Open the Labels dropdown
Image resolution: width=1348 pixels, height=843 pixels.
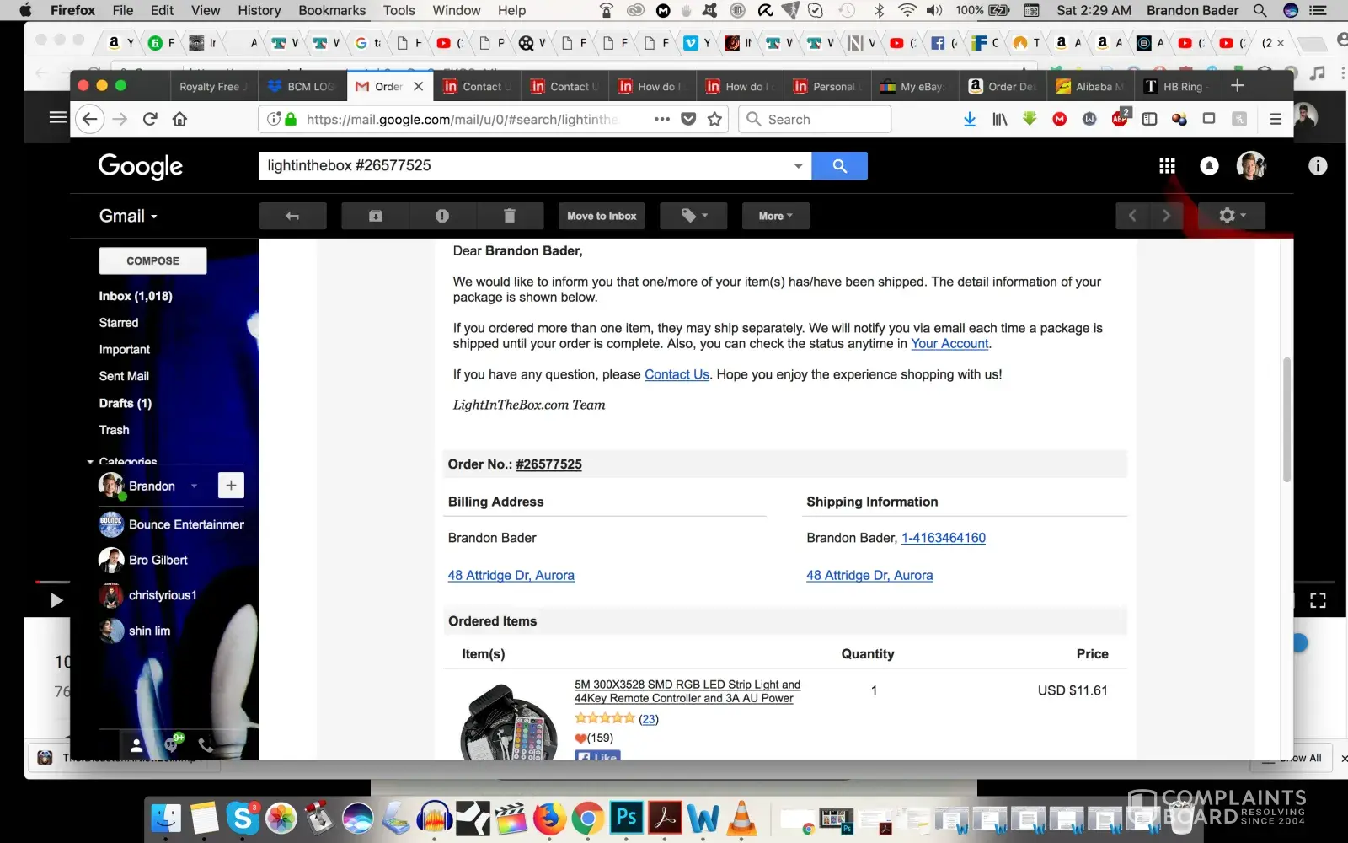point(694,216)
